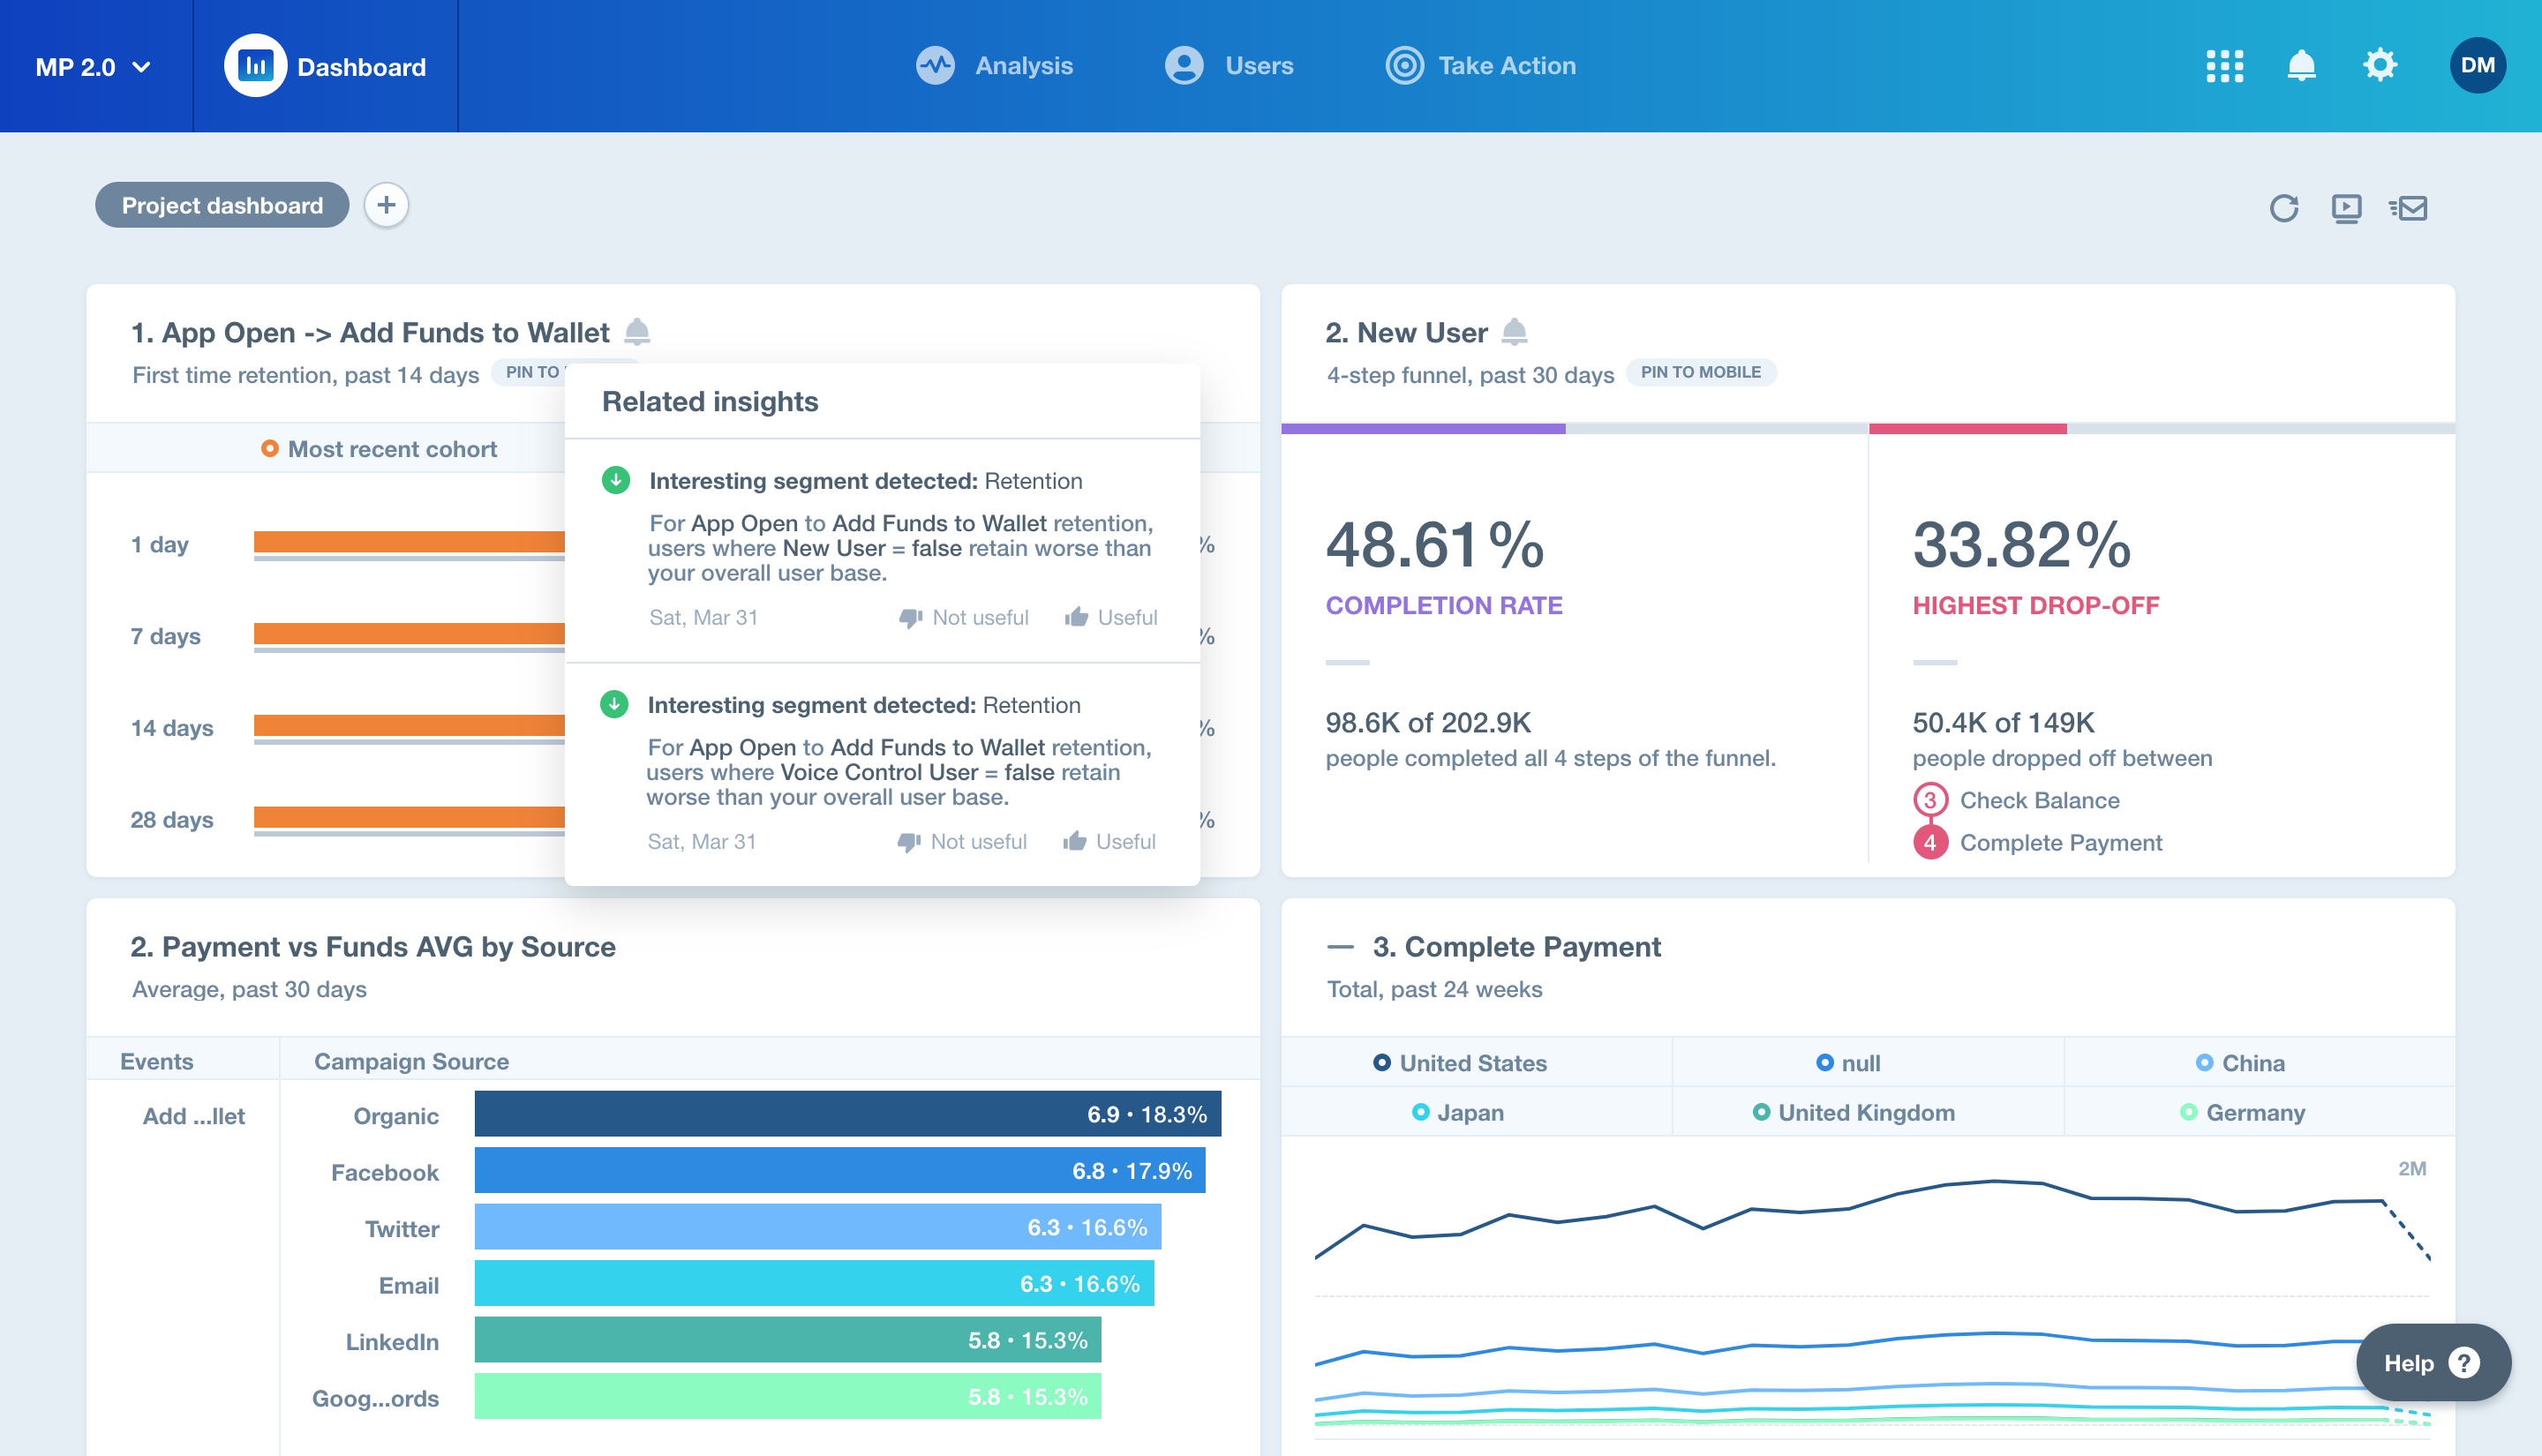Refresh the dashboard
Viewport: 2542px width, 1456px height.
pyautogui.click(x=2283, y=208)
